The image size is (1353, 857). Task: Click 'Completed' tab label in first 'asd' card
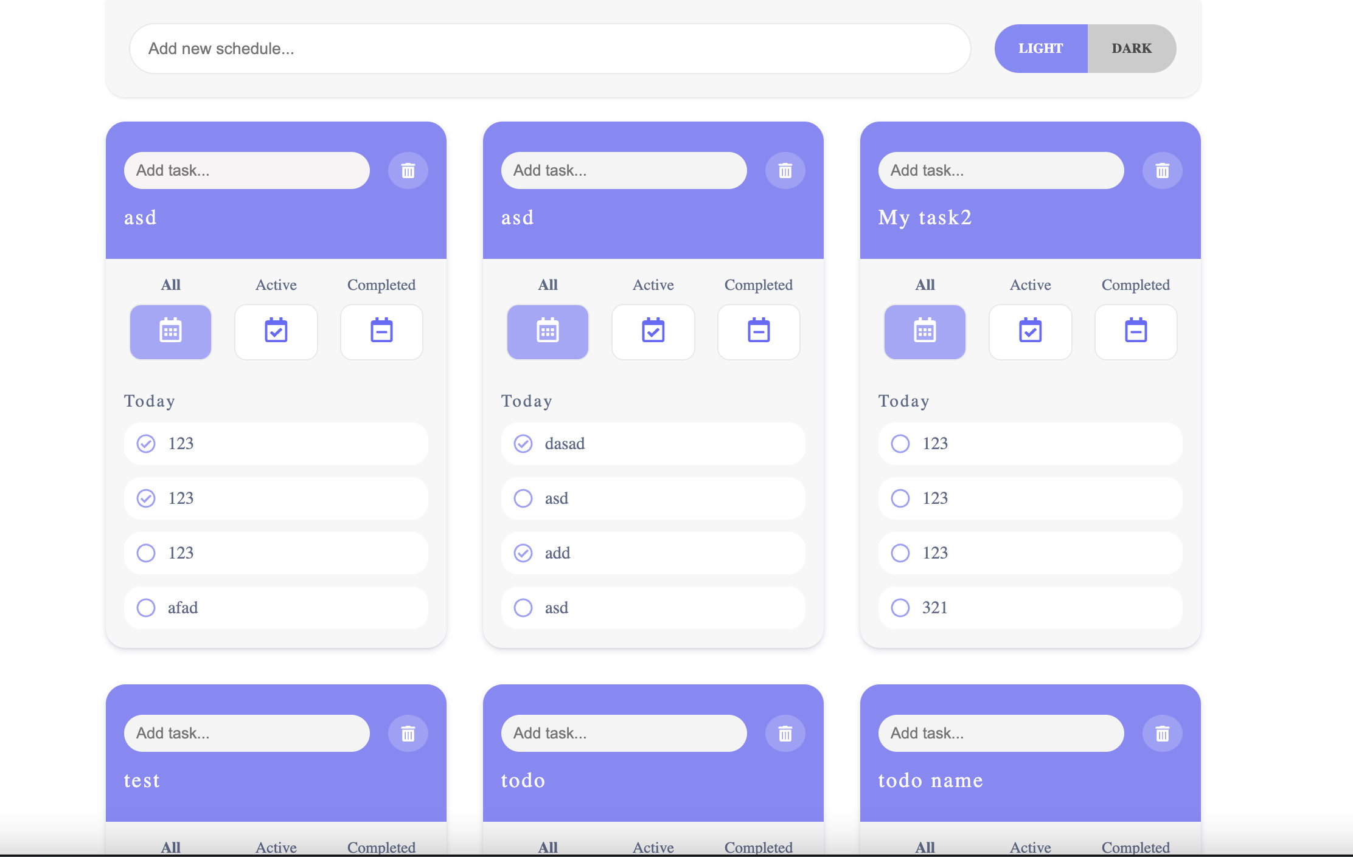(381, 285)
